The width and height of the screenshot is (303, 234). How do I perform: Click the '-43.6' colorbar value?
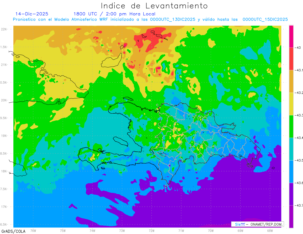tap(299, 183)
